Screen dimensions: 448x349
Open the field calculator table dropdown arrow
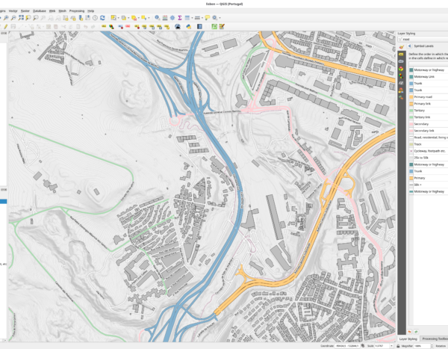tap(192, 18)
